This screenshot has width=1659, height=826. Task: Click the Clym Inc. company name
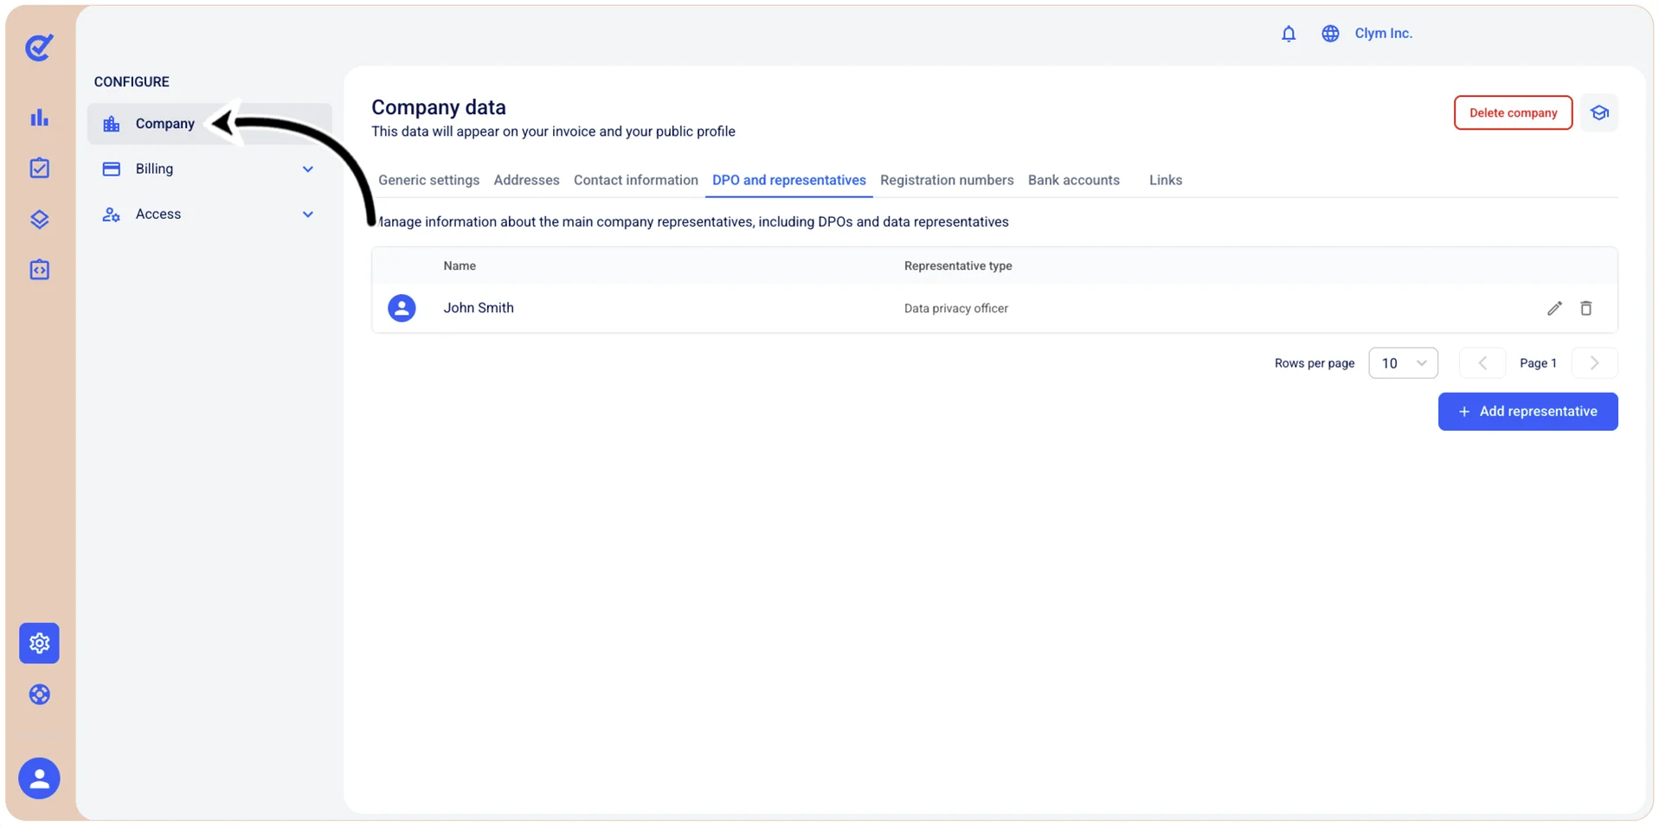[x=1383, y=34]
